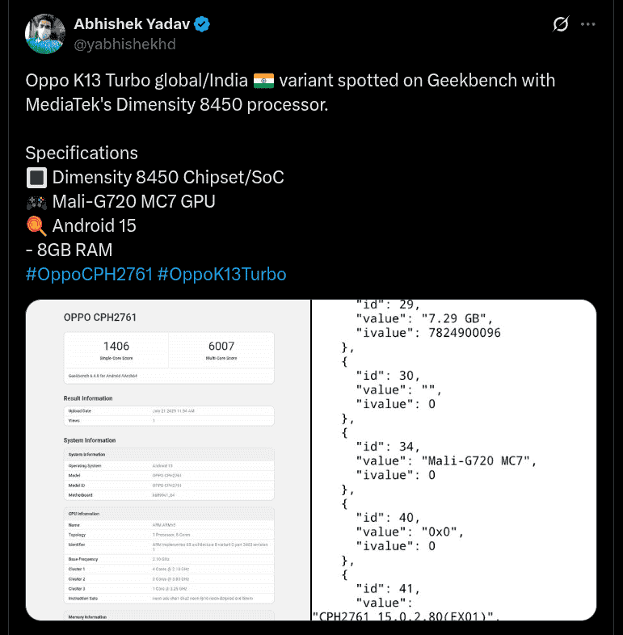Open the Grok explain-post icon
The width and height of the screenshot is (623, 635).
click(x=560, y=25)
